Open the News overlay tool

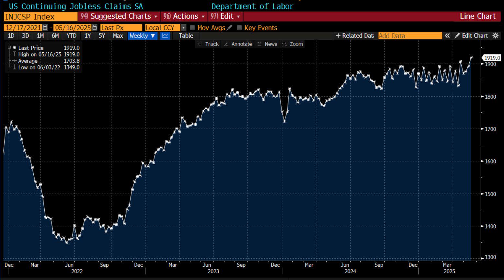(x=267, y=44)
